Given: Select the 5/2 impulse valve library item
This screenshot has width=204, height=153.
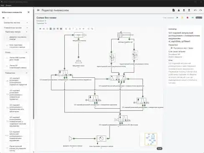Looking at the screenshot, I should point(17,136).
